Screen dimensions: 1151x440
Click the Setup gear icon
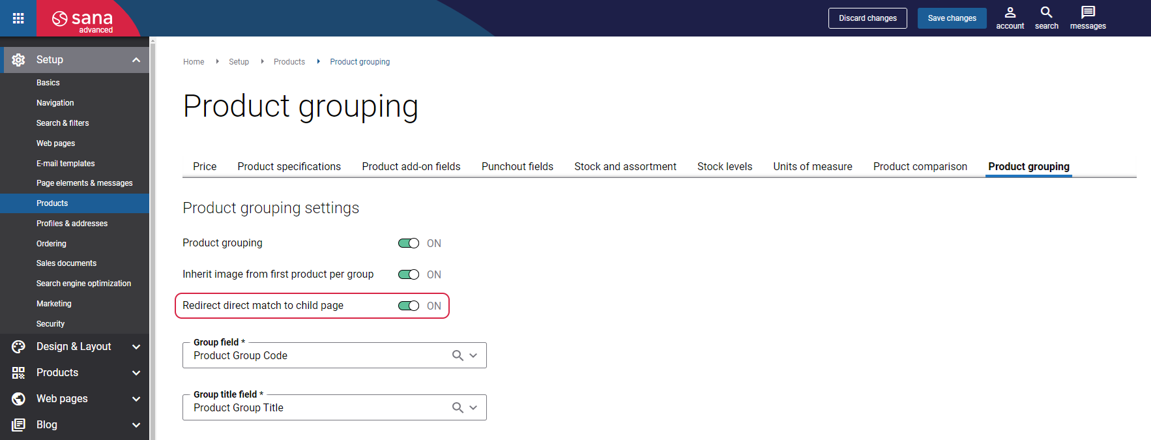tap(18, 60)
